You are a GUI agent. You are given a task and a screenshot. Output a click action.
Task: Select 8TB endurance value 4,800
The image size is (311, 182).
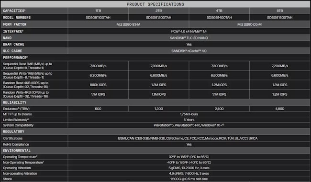[280, 109]
